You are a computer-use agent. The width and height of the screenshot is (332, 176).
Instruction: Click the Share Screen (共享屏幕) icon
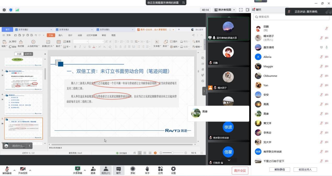pos(77,169)
